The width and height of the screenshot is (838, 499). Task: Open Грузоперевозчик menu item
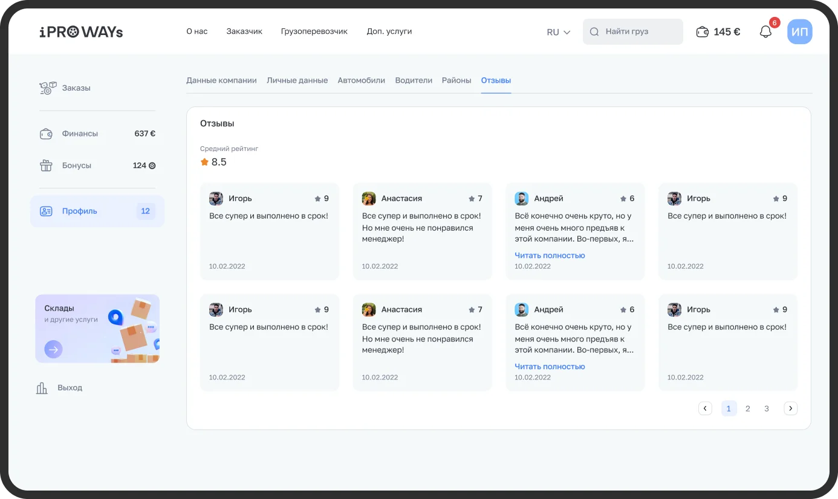(x=314, y=31)
